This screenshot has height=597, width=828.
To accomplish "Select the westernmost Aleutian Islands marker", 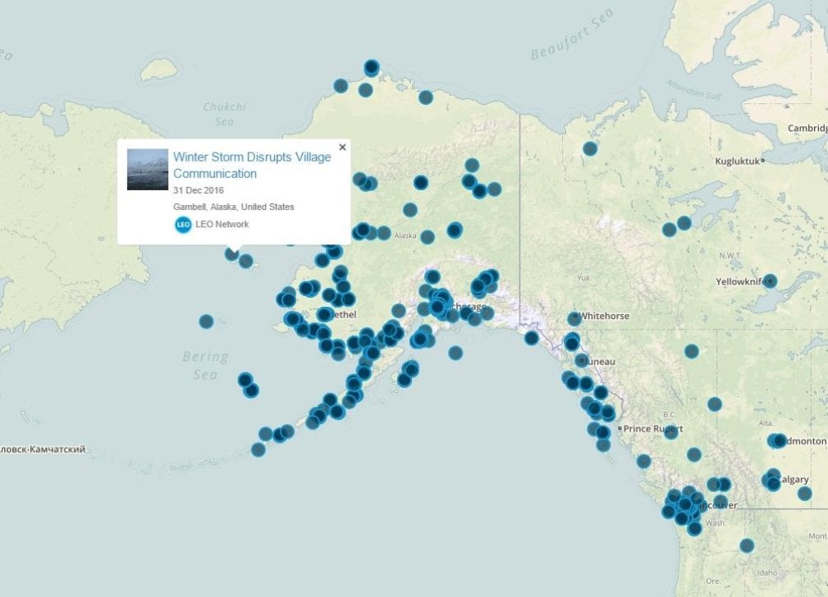I will tap(258, 449).
